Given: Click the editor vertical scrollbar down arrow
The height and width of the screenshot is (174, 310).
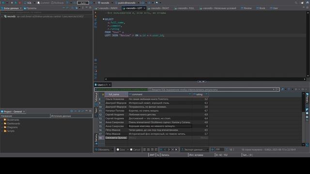Looking at the screenshot, I should [308, 75].
